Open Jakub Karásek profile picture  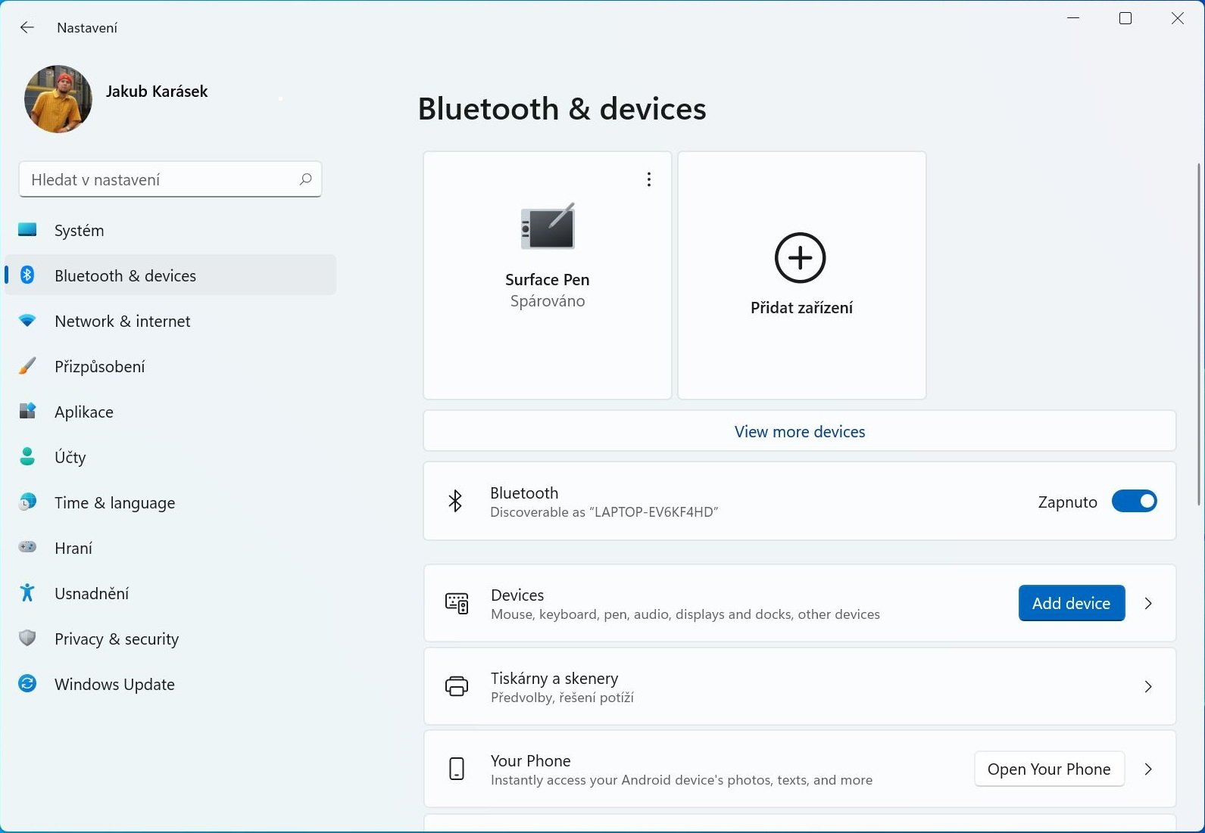pos(58,99)
